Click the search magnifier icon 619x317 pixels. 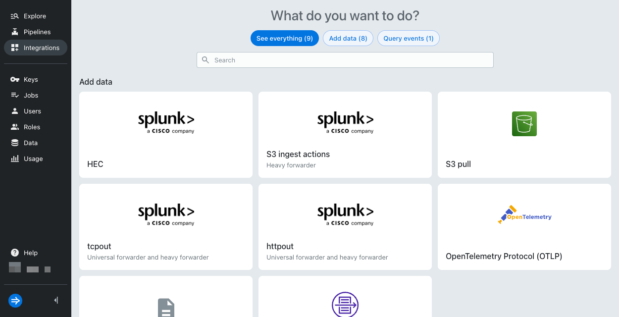click(x=206, y=60)
